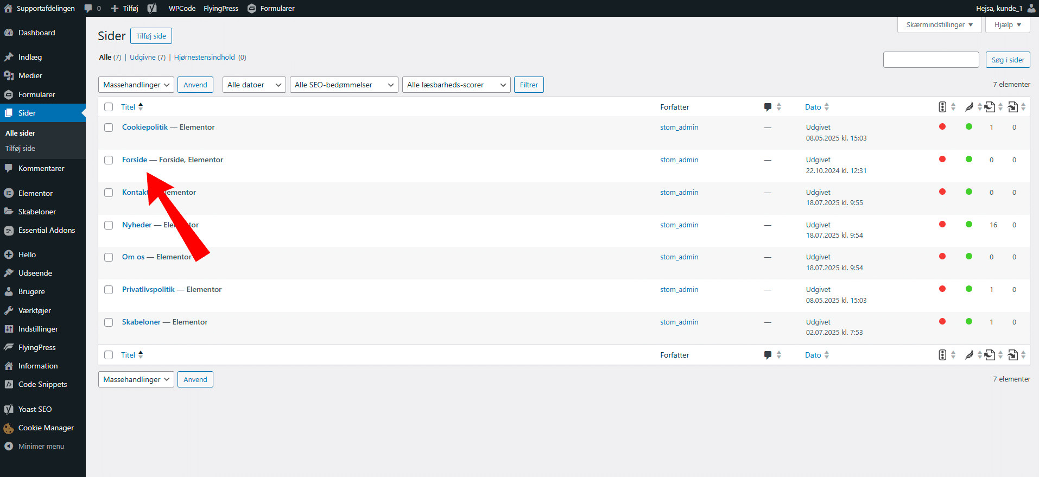Open Alle læsbarheds-scorer dropdown
Image resolution: width=1039 pixels, height=477 pixels.
(x=457, y=85)
